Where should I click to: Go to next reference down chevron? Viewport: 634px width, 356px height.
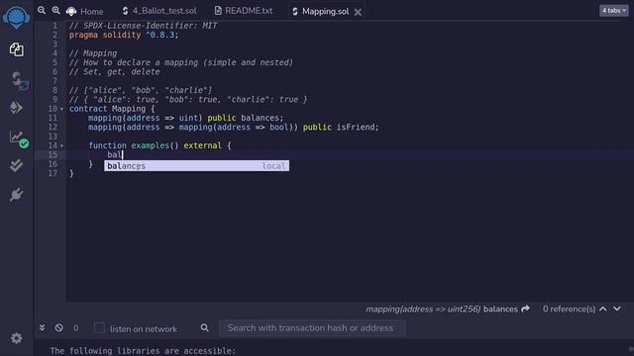[617, 309]
